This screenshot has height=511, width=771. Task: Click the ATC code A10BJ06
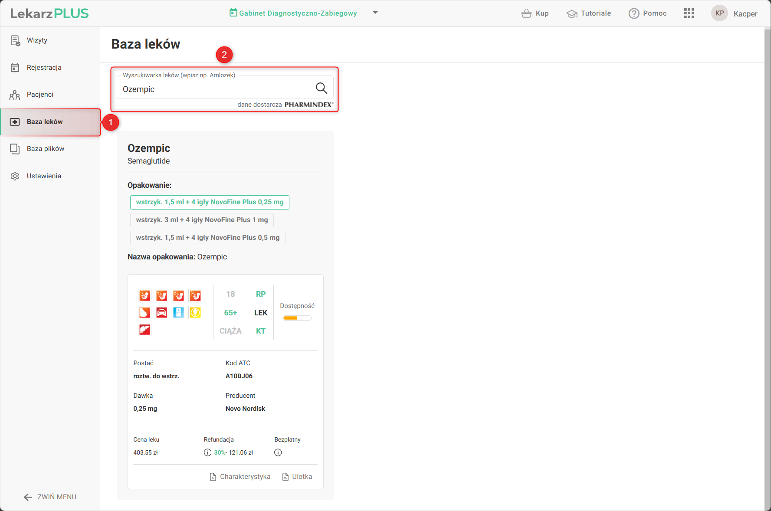[239, 376]
